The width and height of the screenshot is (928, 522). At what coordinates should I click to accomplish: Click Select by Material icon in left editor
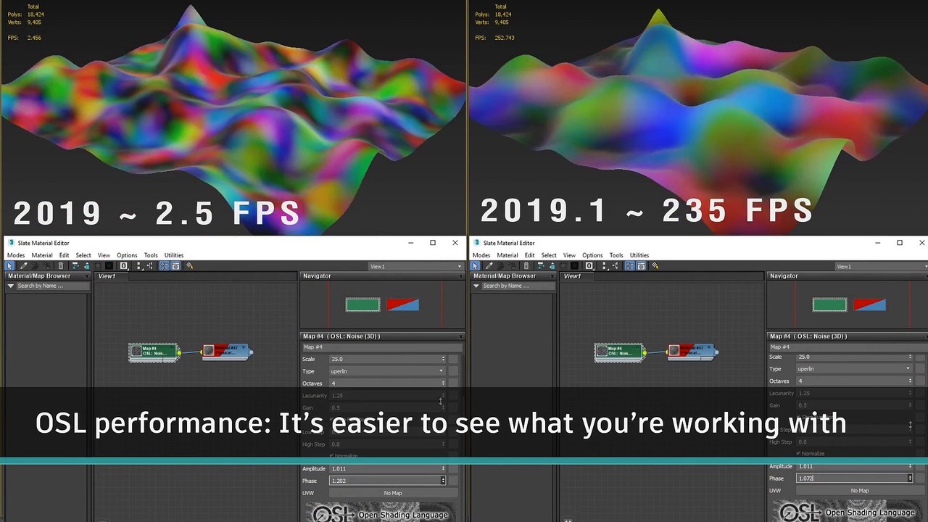[x=189, y=266]
